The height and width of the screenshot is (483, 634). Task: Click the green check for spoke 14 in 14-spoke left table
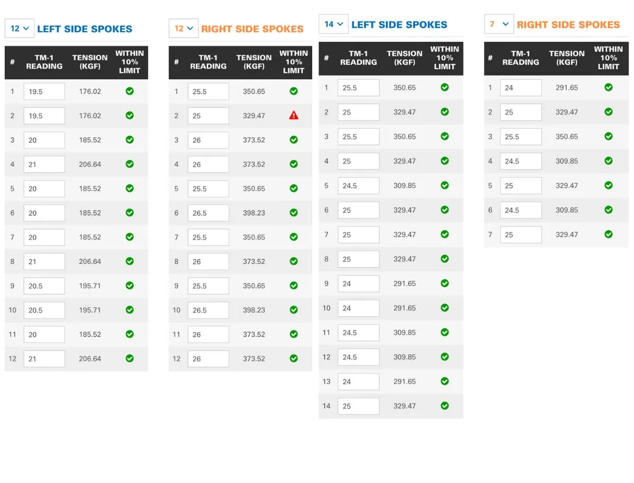444,406
